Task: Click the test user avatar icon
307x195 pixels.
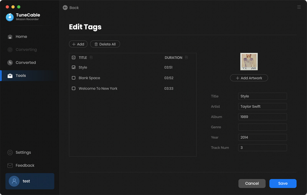Action: pos(14,181)
